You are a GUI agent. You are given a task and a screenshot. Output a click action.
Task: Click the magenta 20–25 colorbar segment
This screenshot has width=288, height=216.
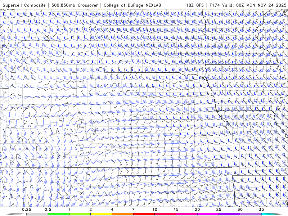[208, 214]
